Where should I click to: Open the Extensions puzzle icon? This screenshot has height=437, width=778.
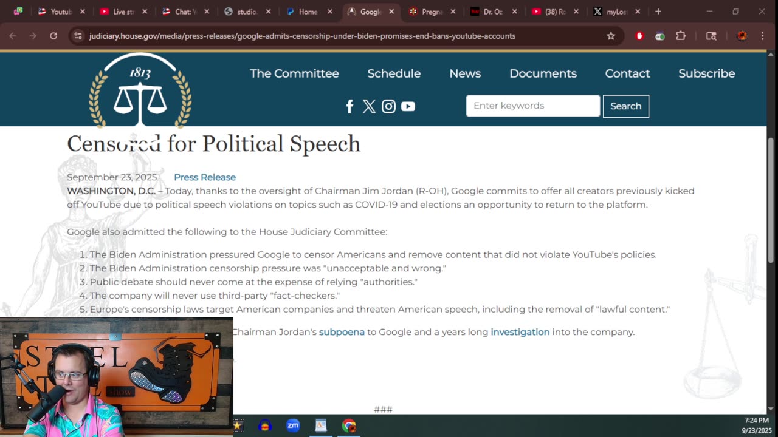[681, 36]
